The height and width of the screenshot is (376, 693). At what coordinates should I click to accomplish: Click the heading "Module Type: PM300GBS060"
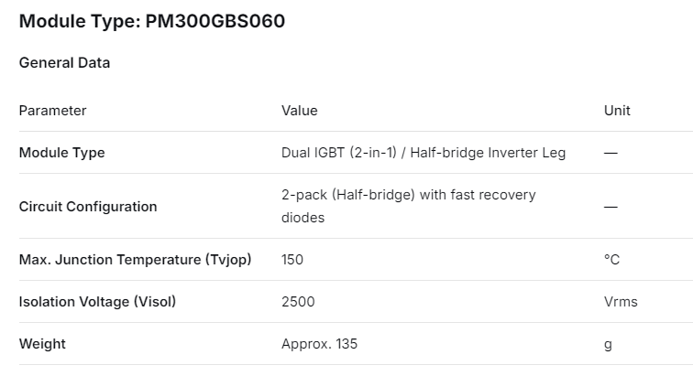coord(151,21)
